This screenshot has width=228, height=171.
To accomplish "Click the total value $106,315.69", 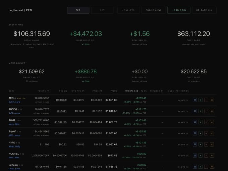I will tap(32, 34).
